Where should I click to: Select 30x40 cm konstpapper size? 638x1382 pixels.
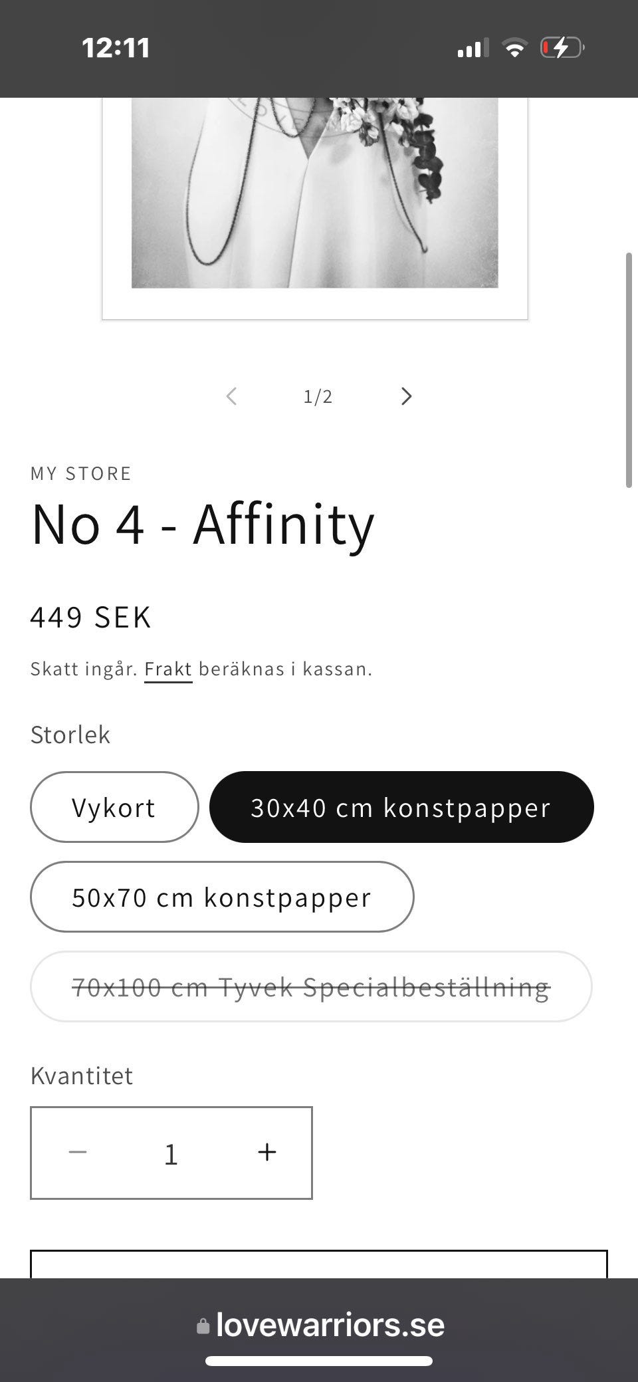401,807
